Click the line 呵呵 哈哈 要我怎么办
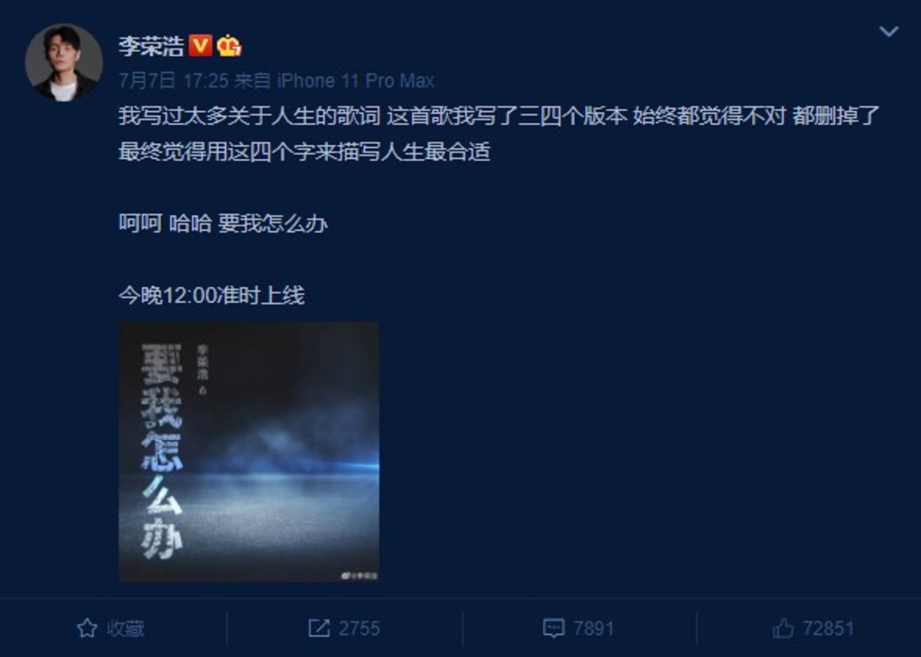The height and width of the screenshot is (657, 921). pyautogui.click(x=223, y=223)
